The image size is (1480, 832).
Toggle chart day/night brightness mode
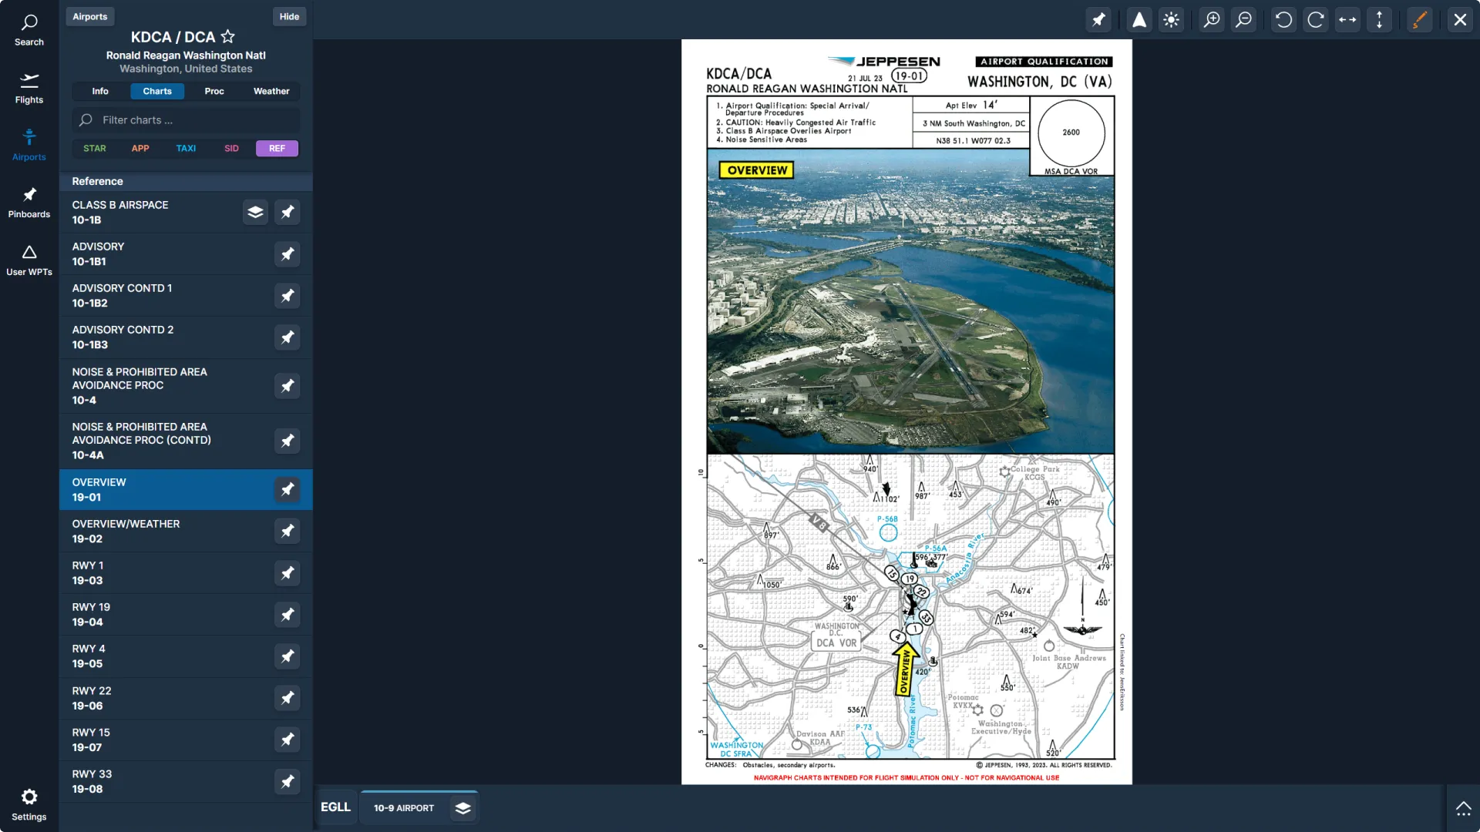pos(1171,19)
